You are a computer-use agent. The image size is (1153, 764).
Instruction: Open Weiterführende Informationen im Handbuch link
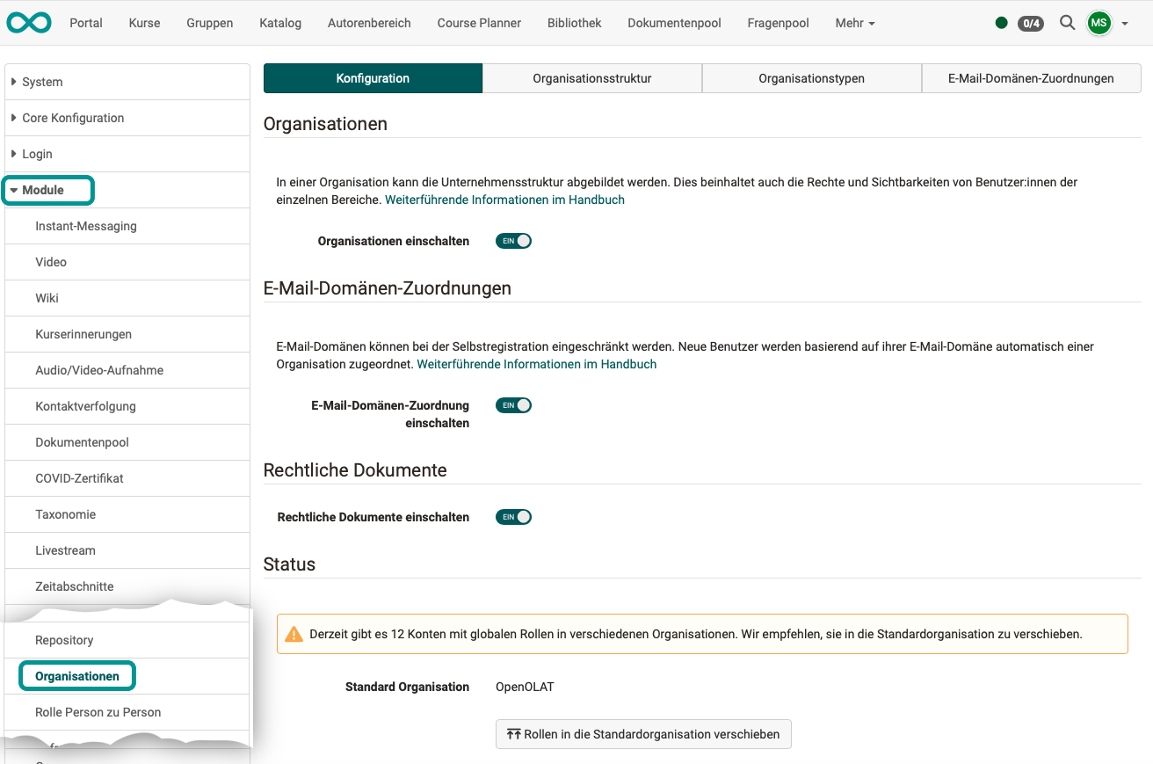[x=504, y=200]
